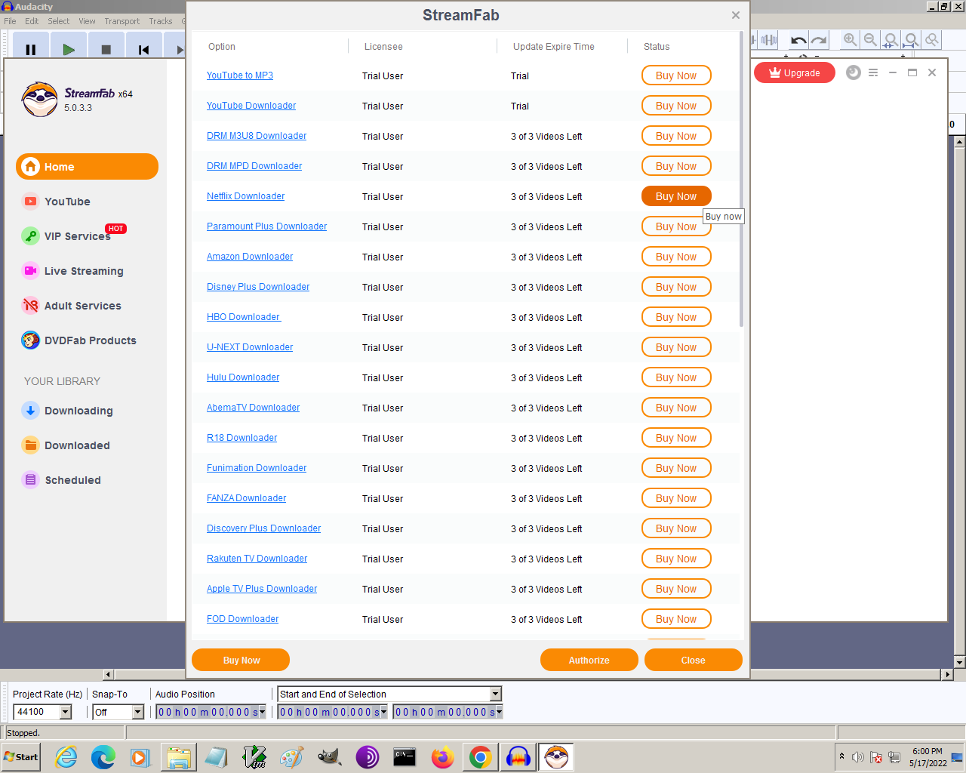
Task: Click Fit Project to Width zoom icon
Action: pos(912,40)
